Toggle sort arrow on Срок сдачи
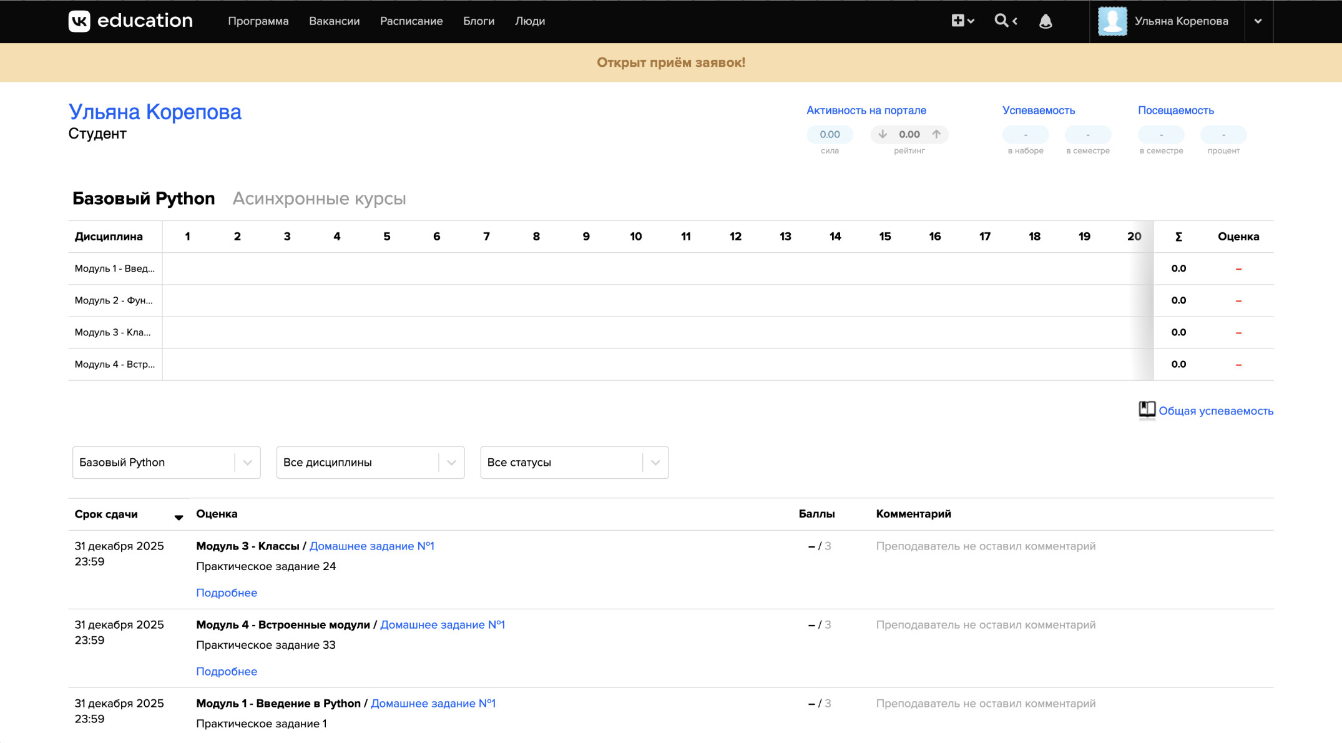This screenshot has width=1342, height=743. tap(179, 517)
